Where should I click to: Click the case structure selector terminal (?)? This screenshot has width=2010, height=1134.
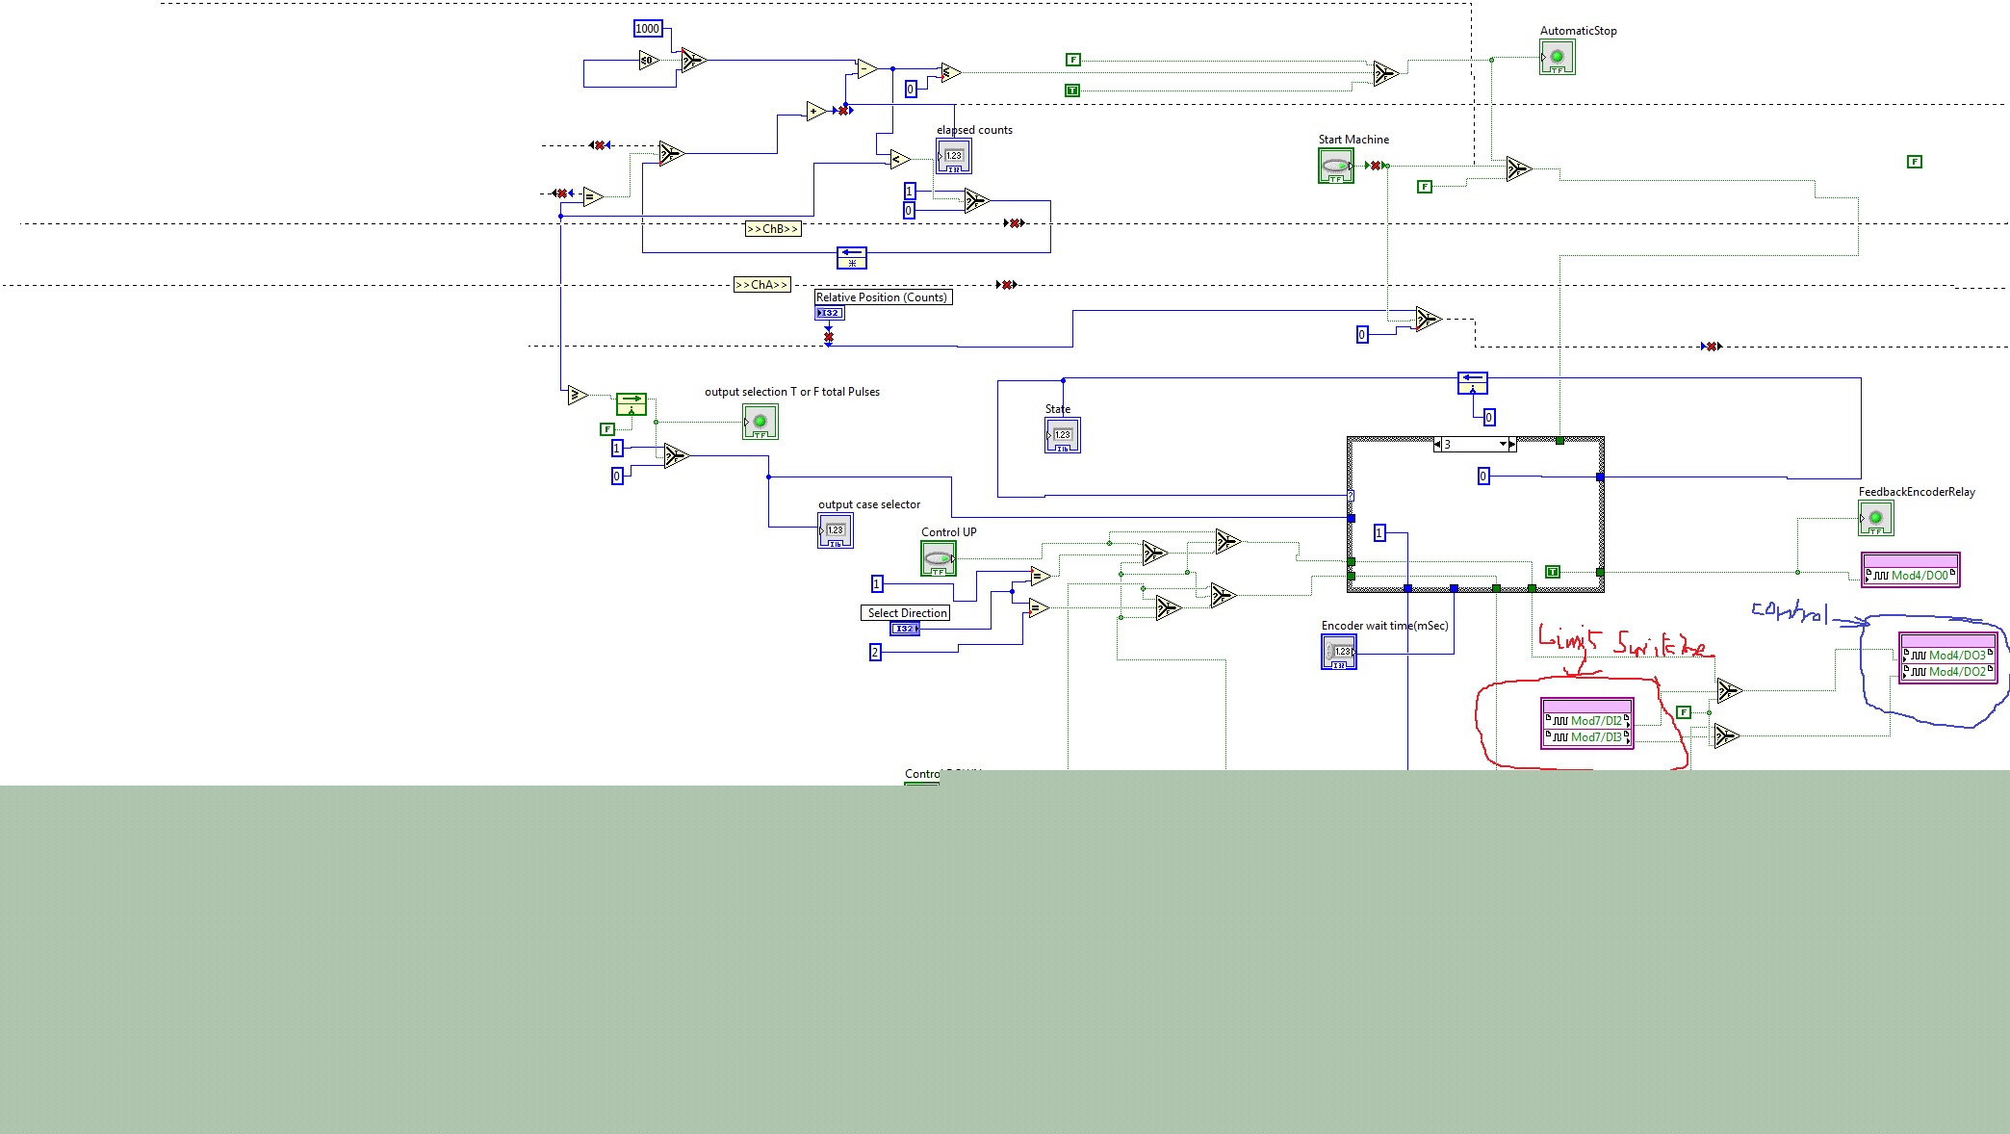pos(1351,497)
